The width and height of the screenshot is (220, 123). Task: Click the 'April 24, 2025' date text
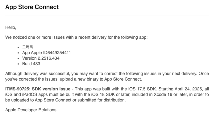coord(188,89)
